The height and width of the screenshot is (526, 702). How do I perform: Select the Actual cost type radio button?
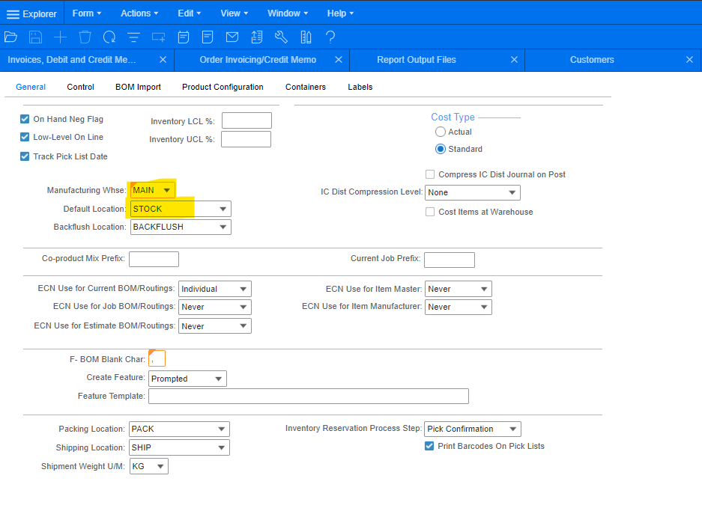pyautogui.click(x=441, y=132)
